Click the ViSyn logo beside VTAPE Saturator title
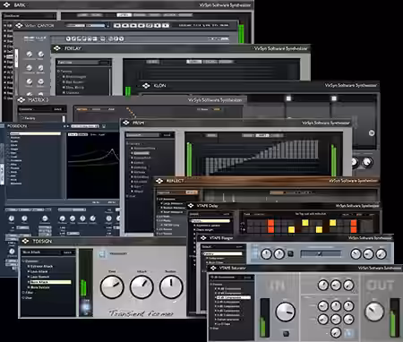Image resolution: width=403 pixels, height=342 pixels. (x=213, y=268)
